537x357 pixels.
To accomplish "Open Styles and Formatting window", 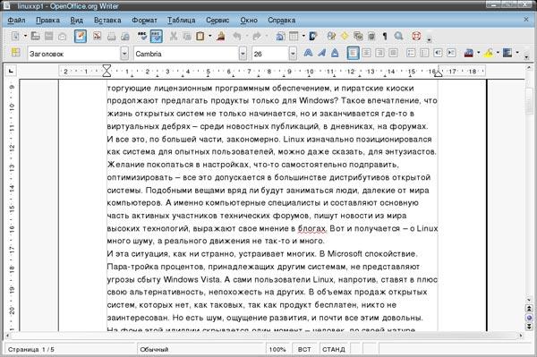I will [15, 53].
